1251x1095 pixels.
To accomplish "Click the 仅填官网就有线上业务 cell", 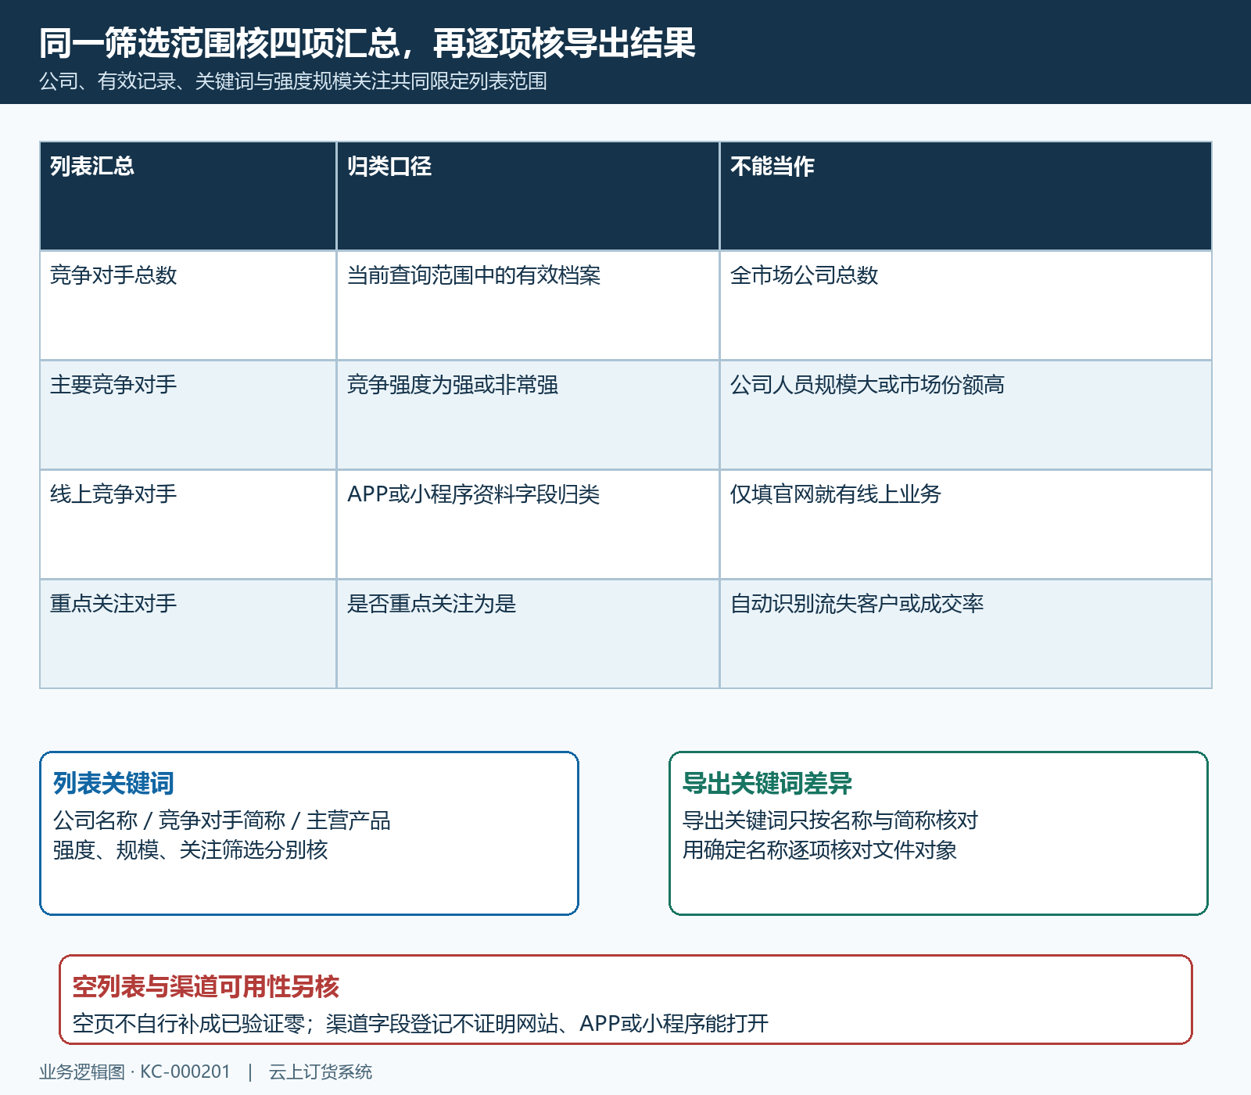I will click(966, 525).
